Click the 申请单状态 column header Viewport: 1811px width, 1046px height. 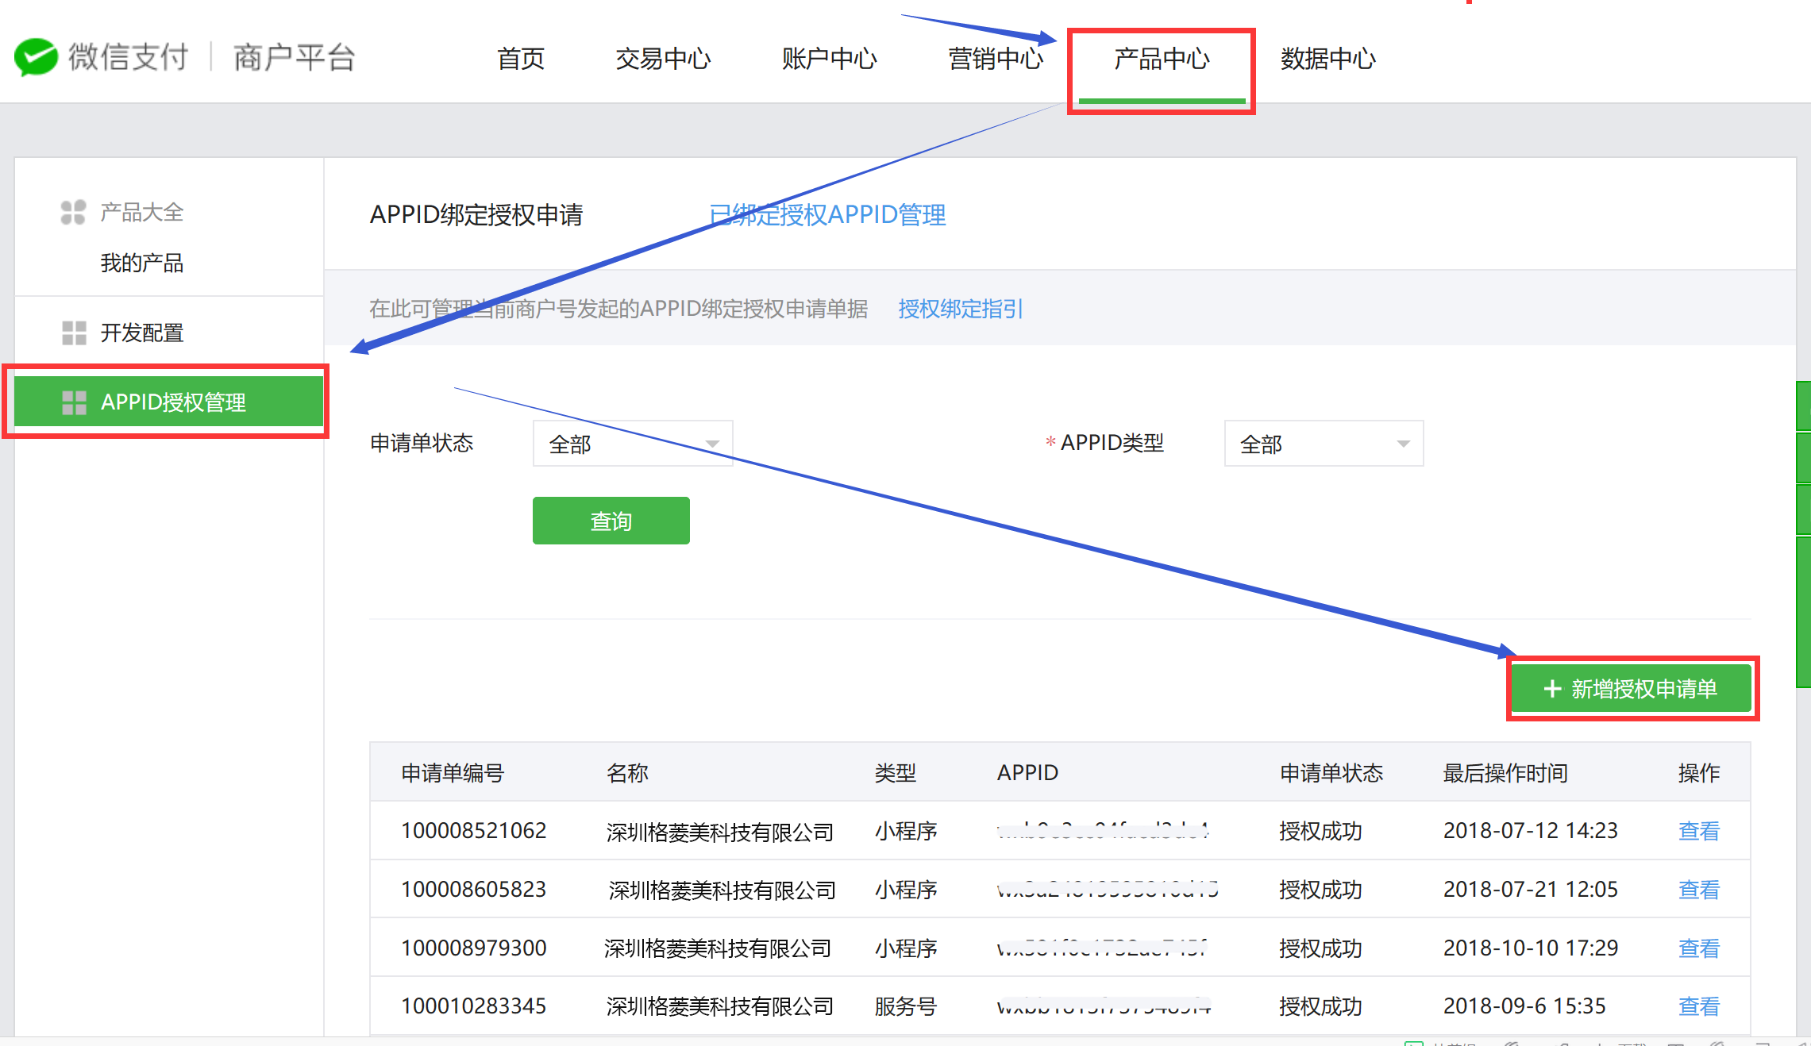point(1331,773)
